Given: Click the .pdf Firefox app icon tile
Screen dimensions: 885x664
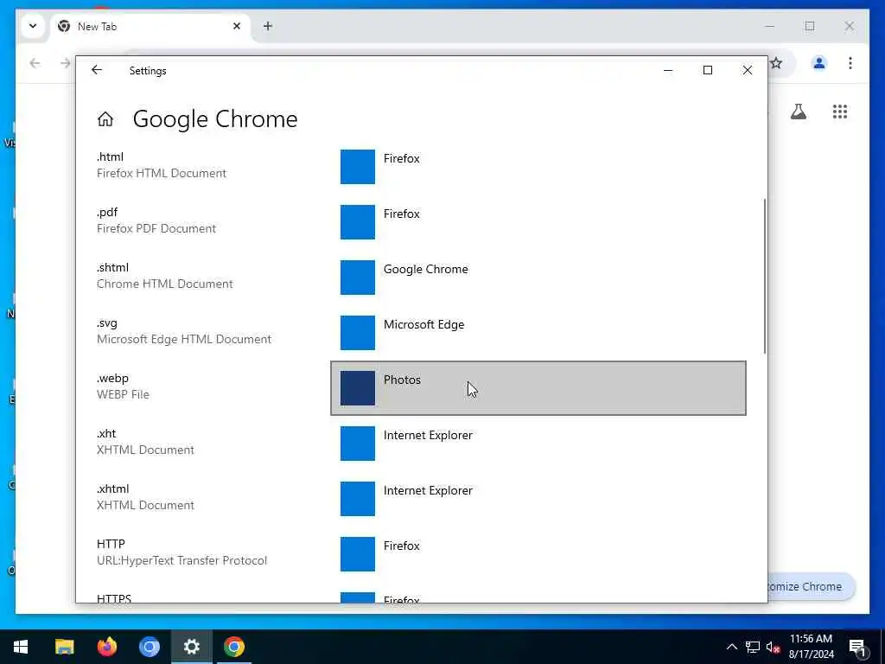Looking at the screenshot, I should 357,222.
